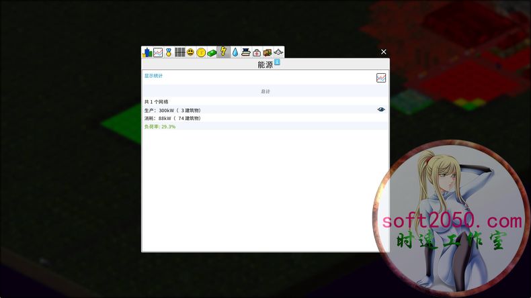Click the 负荷率 29.3% line

click(160, 126)
